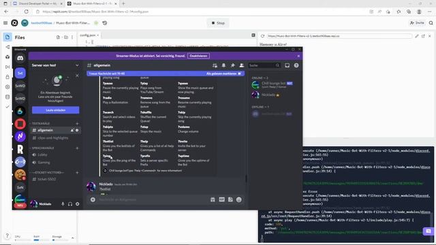Collapse the ticket category header
This screenshot has width=436, height=245.
click(47, 172)
